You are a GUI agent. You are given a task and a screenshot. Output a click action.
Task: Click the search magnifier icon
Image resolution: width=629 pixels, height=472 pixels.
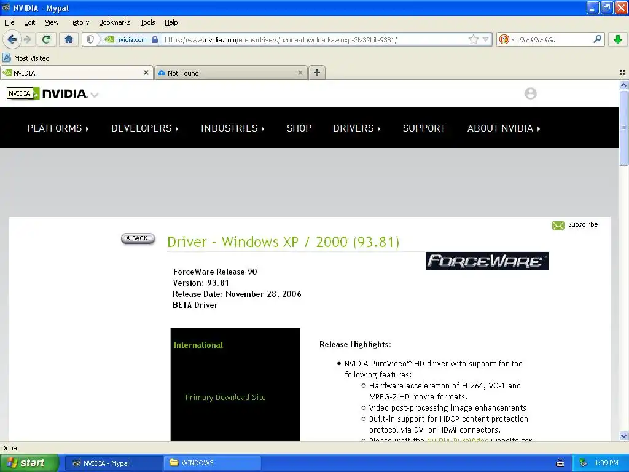point(597,39)
